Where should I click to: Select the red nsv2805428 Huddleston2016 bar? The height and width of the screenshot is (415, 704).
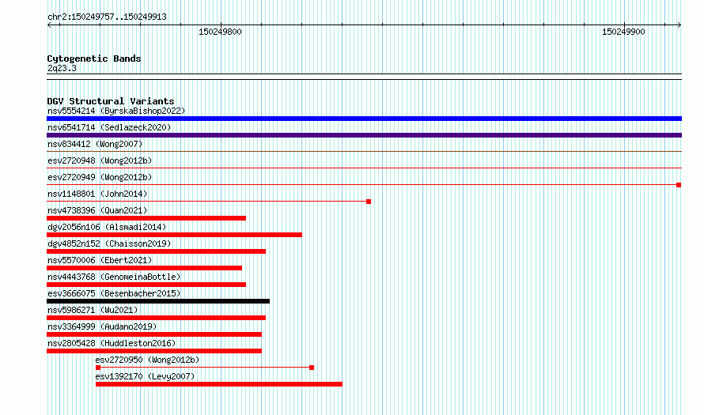point(154,351)
